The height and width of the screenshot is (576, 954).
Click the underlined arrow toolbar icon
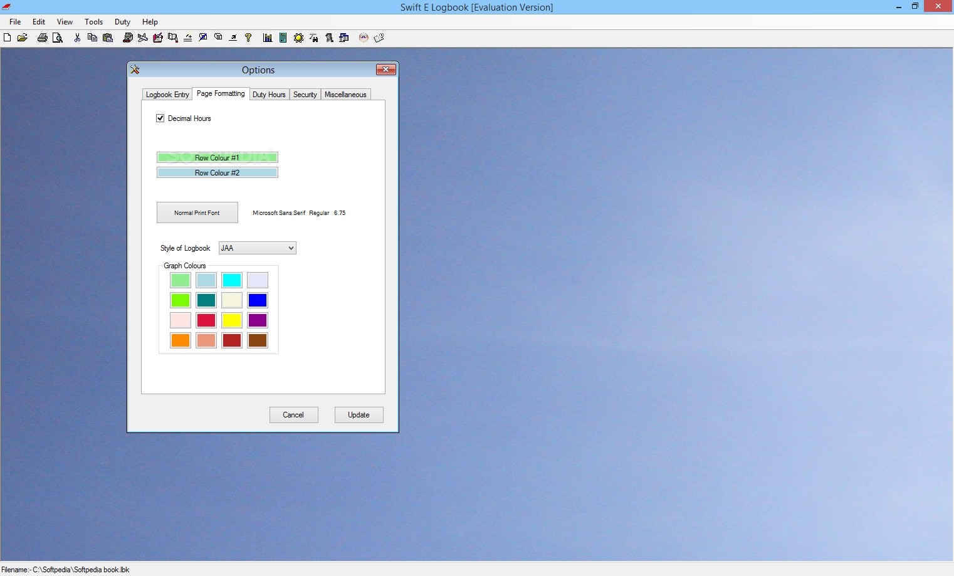pos(233,38)
